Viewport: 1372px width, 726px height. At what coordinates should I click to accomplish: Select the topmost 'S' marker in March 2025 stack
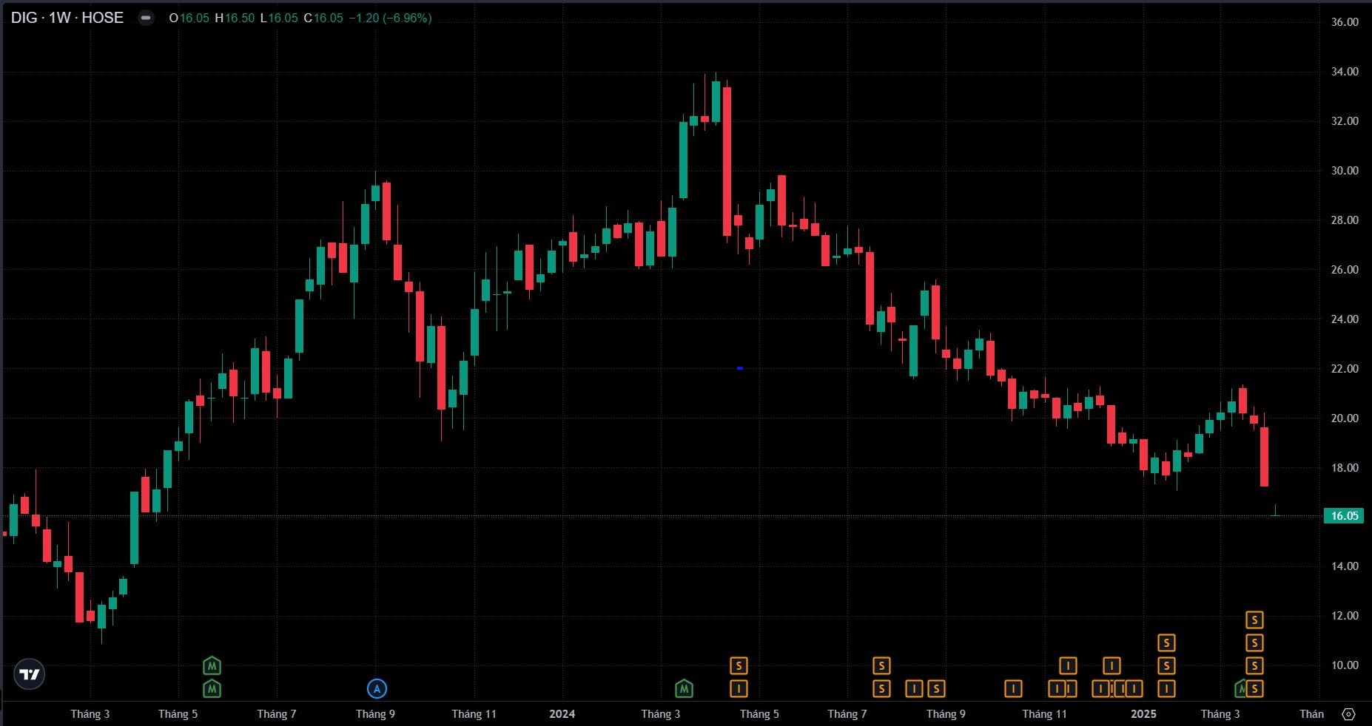(x=1254, y=620)
